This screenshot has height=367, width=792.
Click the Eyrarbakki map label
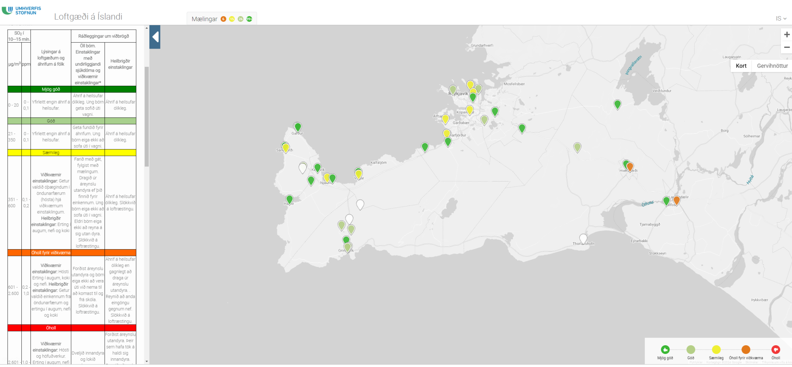click(639, 241)
